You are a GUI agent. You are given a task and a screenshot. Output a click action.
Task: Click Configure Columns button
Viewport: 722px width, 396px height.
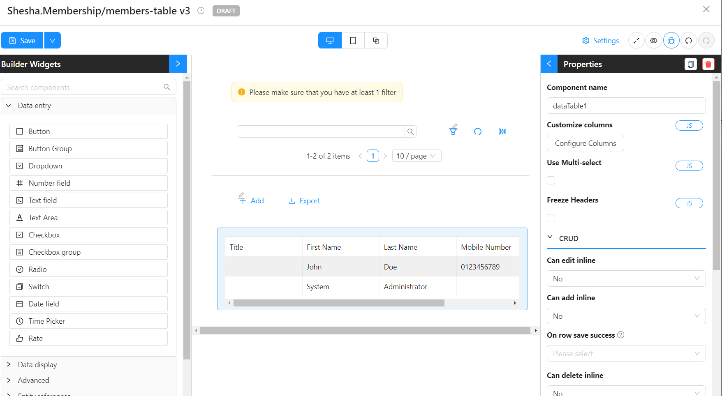[585, 143]
